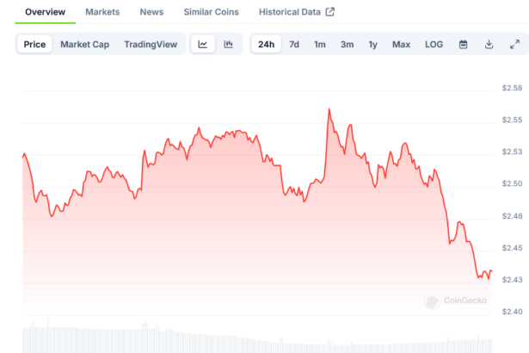Select the 24h time range
Screen dimensions: 529x353
coord(267,44)
